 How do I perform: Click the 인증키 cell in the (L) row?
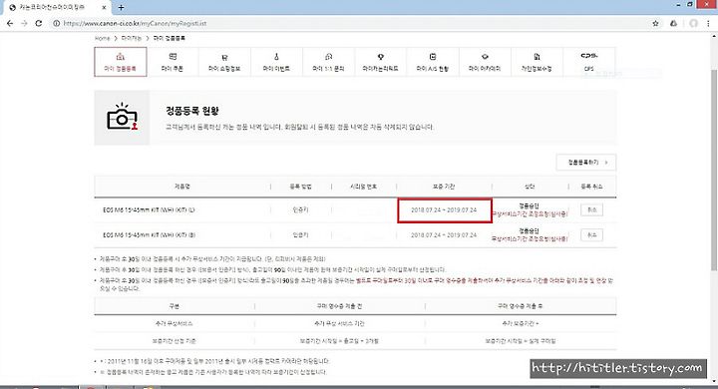(300, 209)
